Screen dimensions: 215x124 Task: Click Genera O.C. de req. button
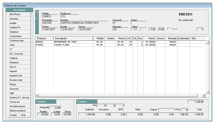pos(19,97)
